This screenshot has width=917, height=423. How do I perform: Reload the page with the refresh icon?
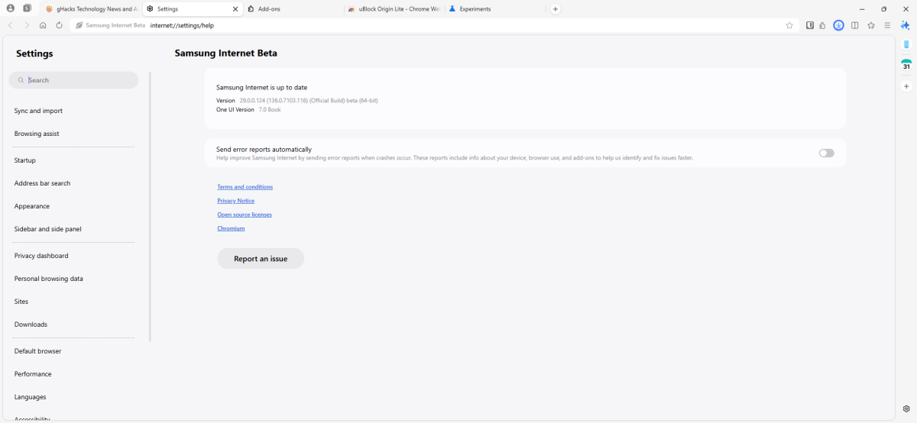tap(59, 25)
